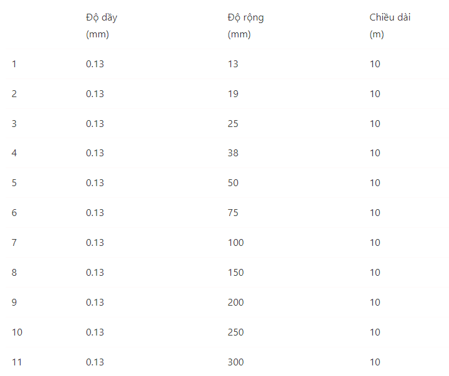Click the "Độ rộng (mm)" column header

pyautogui.click(x=245, y=26)
